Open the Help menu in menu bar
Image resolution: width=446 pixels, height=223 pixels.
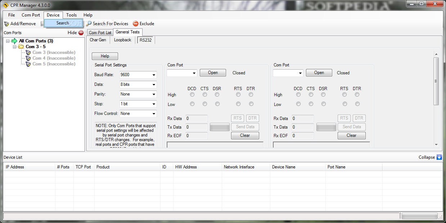(x=88, y=15)
